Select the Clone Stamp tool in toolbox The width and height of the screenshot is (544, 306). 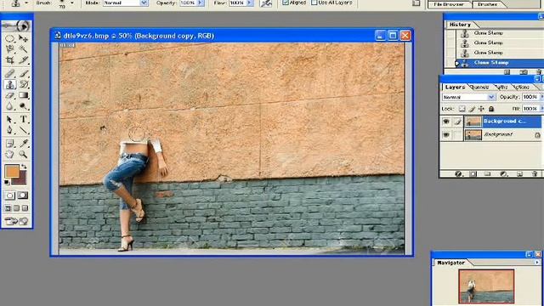click(x=9, y=84)
